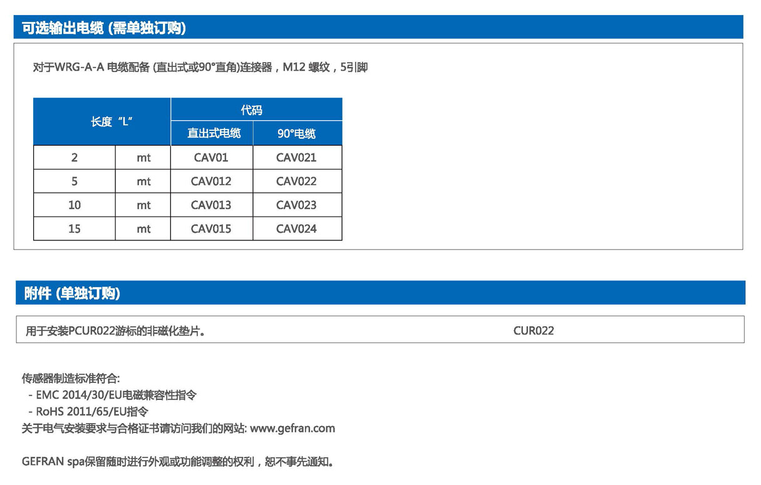Click the CAV024 cable code

[x=296, y=229]
